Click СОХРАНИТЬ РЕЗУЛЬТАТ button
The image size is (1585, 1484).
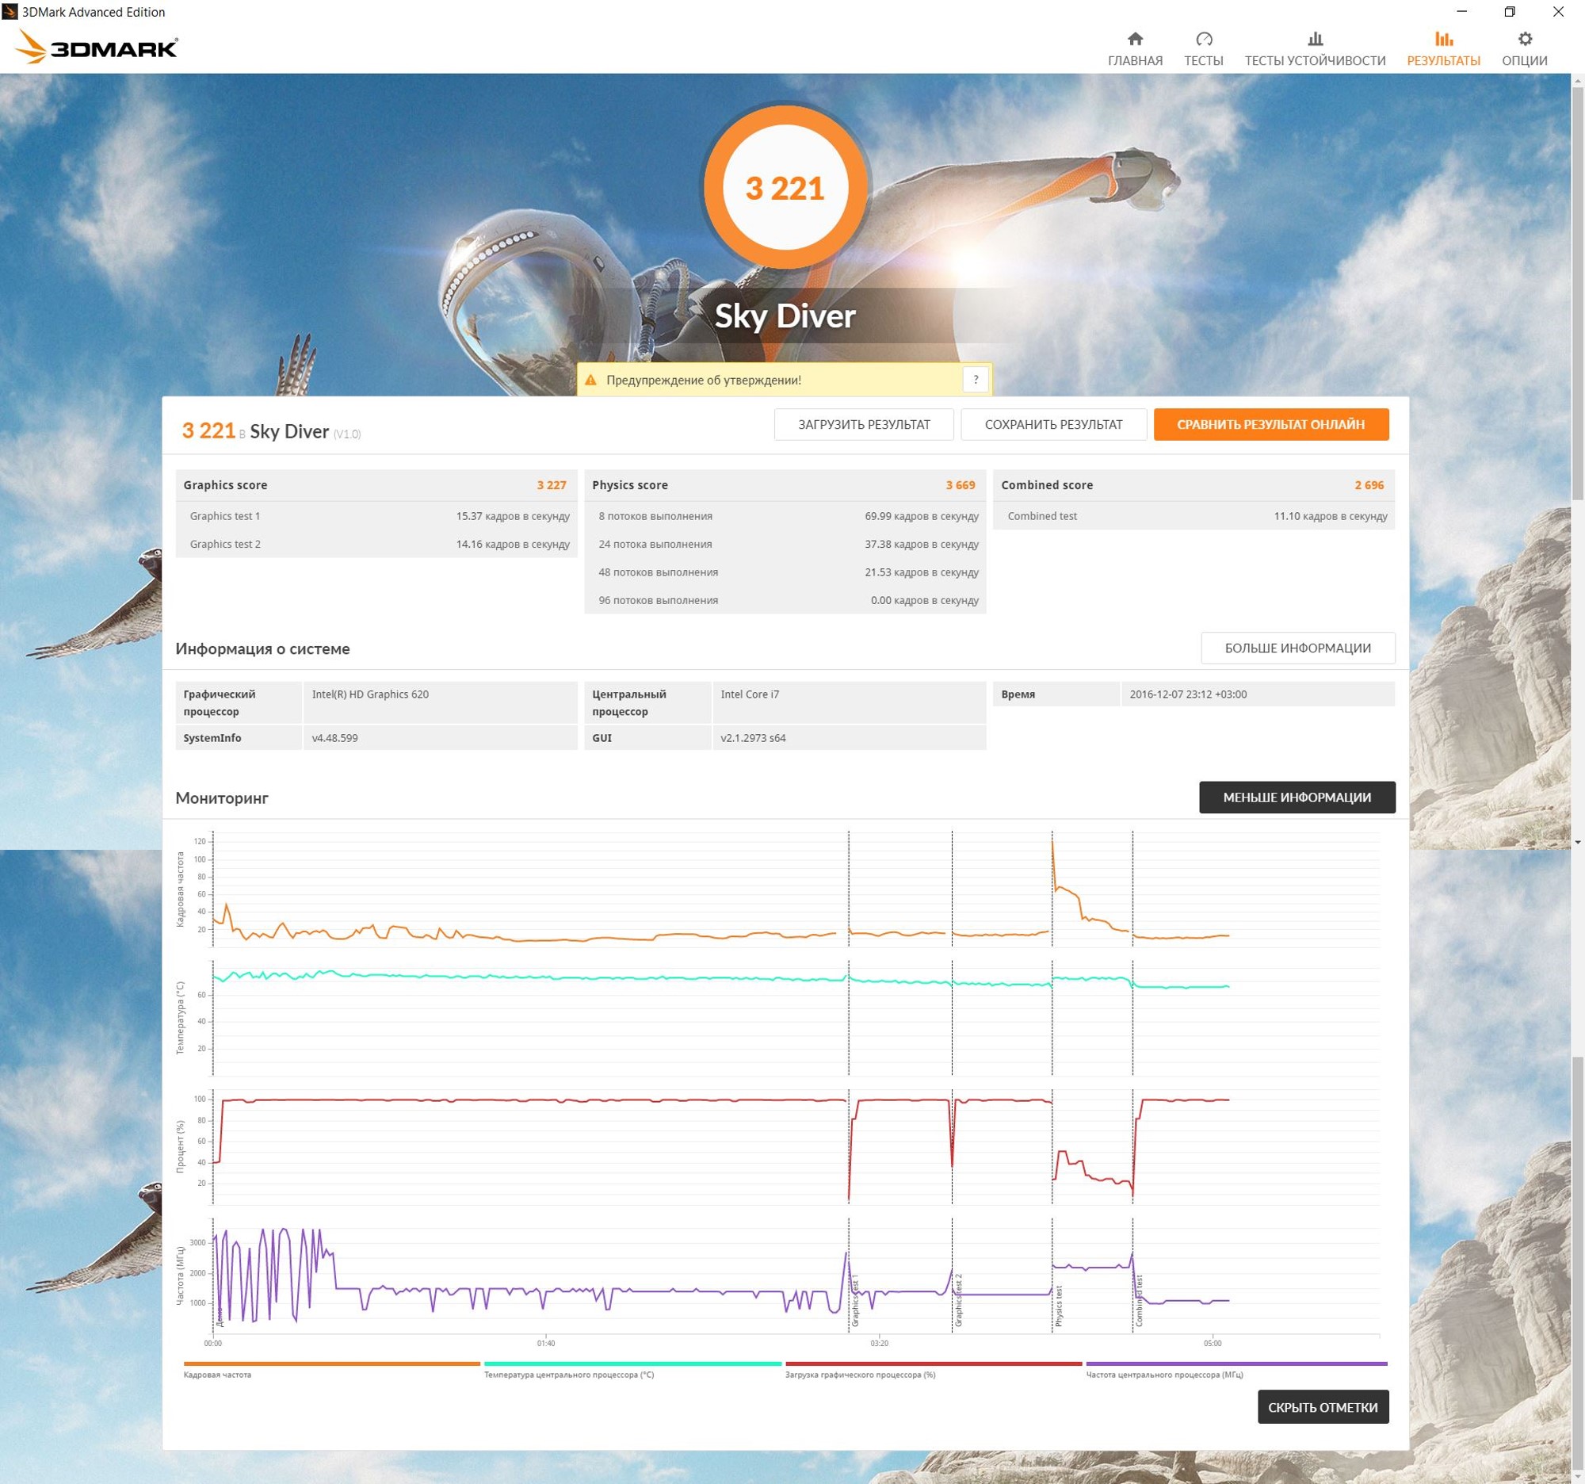(x=1053, y=424)
